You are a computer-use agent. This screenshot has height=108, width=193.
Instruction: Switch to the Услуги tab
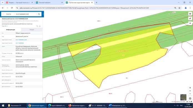click(x=32, y=30)
